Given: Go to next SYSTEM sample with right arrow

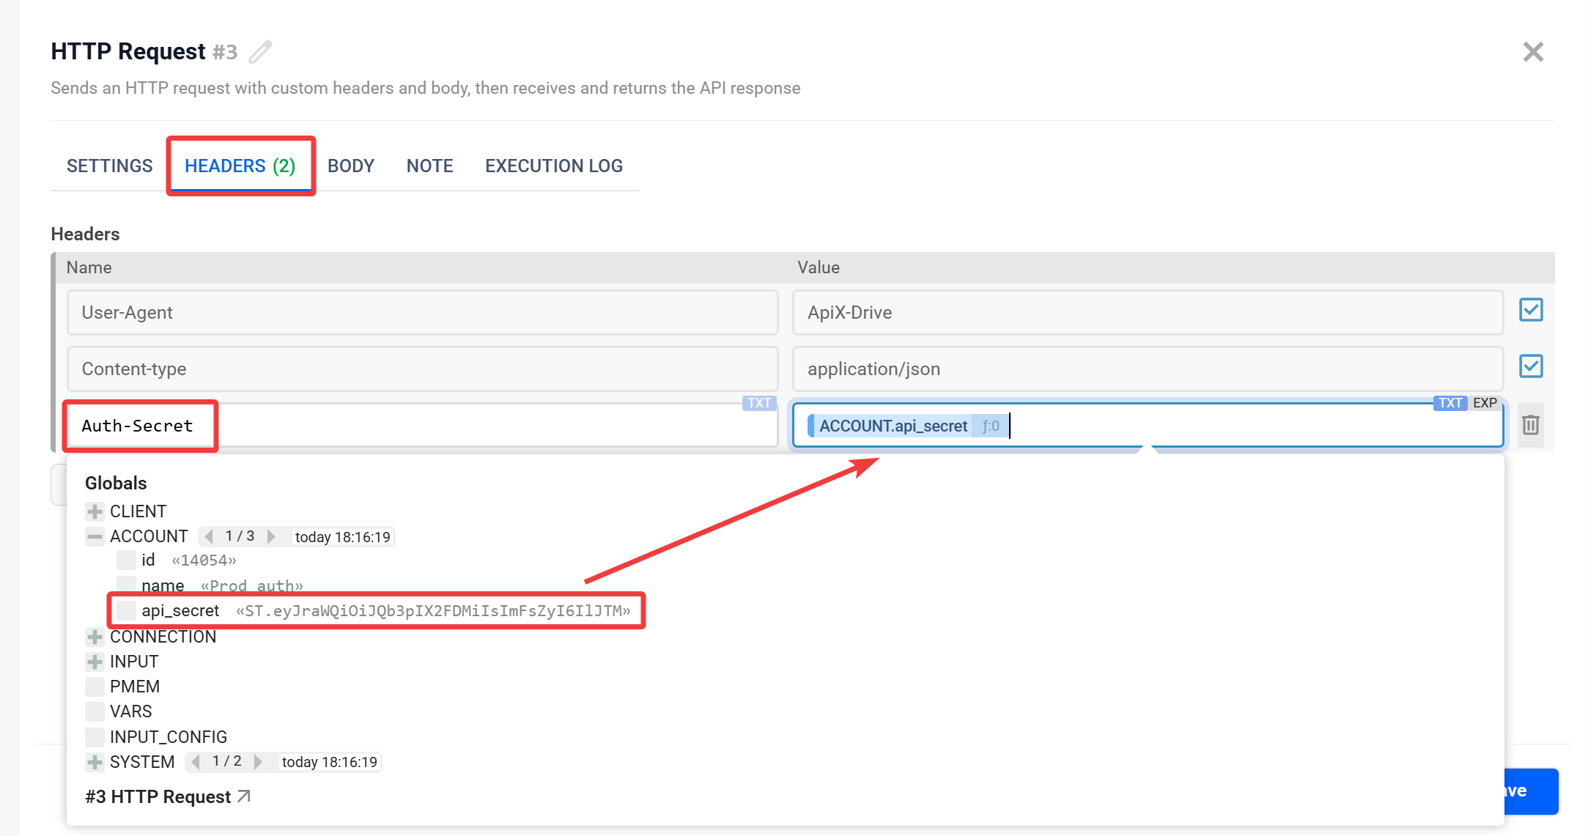Looking at the screenshot, I should pyautogui.click(x=258, y=762).
